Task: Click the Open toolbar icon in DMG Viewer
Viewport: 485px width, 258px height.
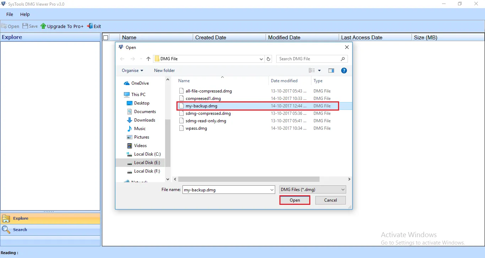Action: 10,26
